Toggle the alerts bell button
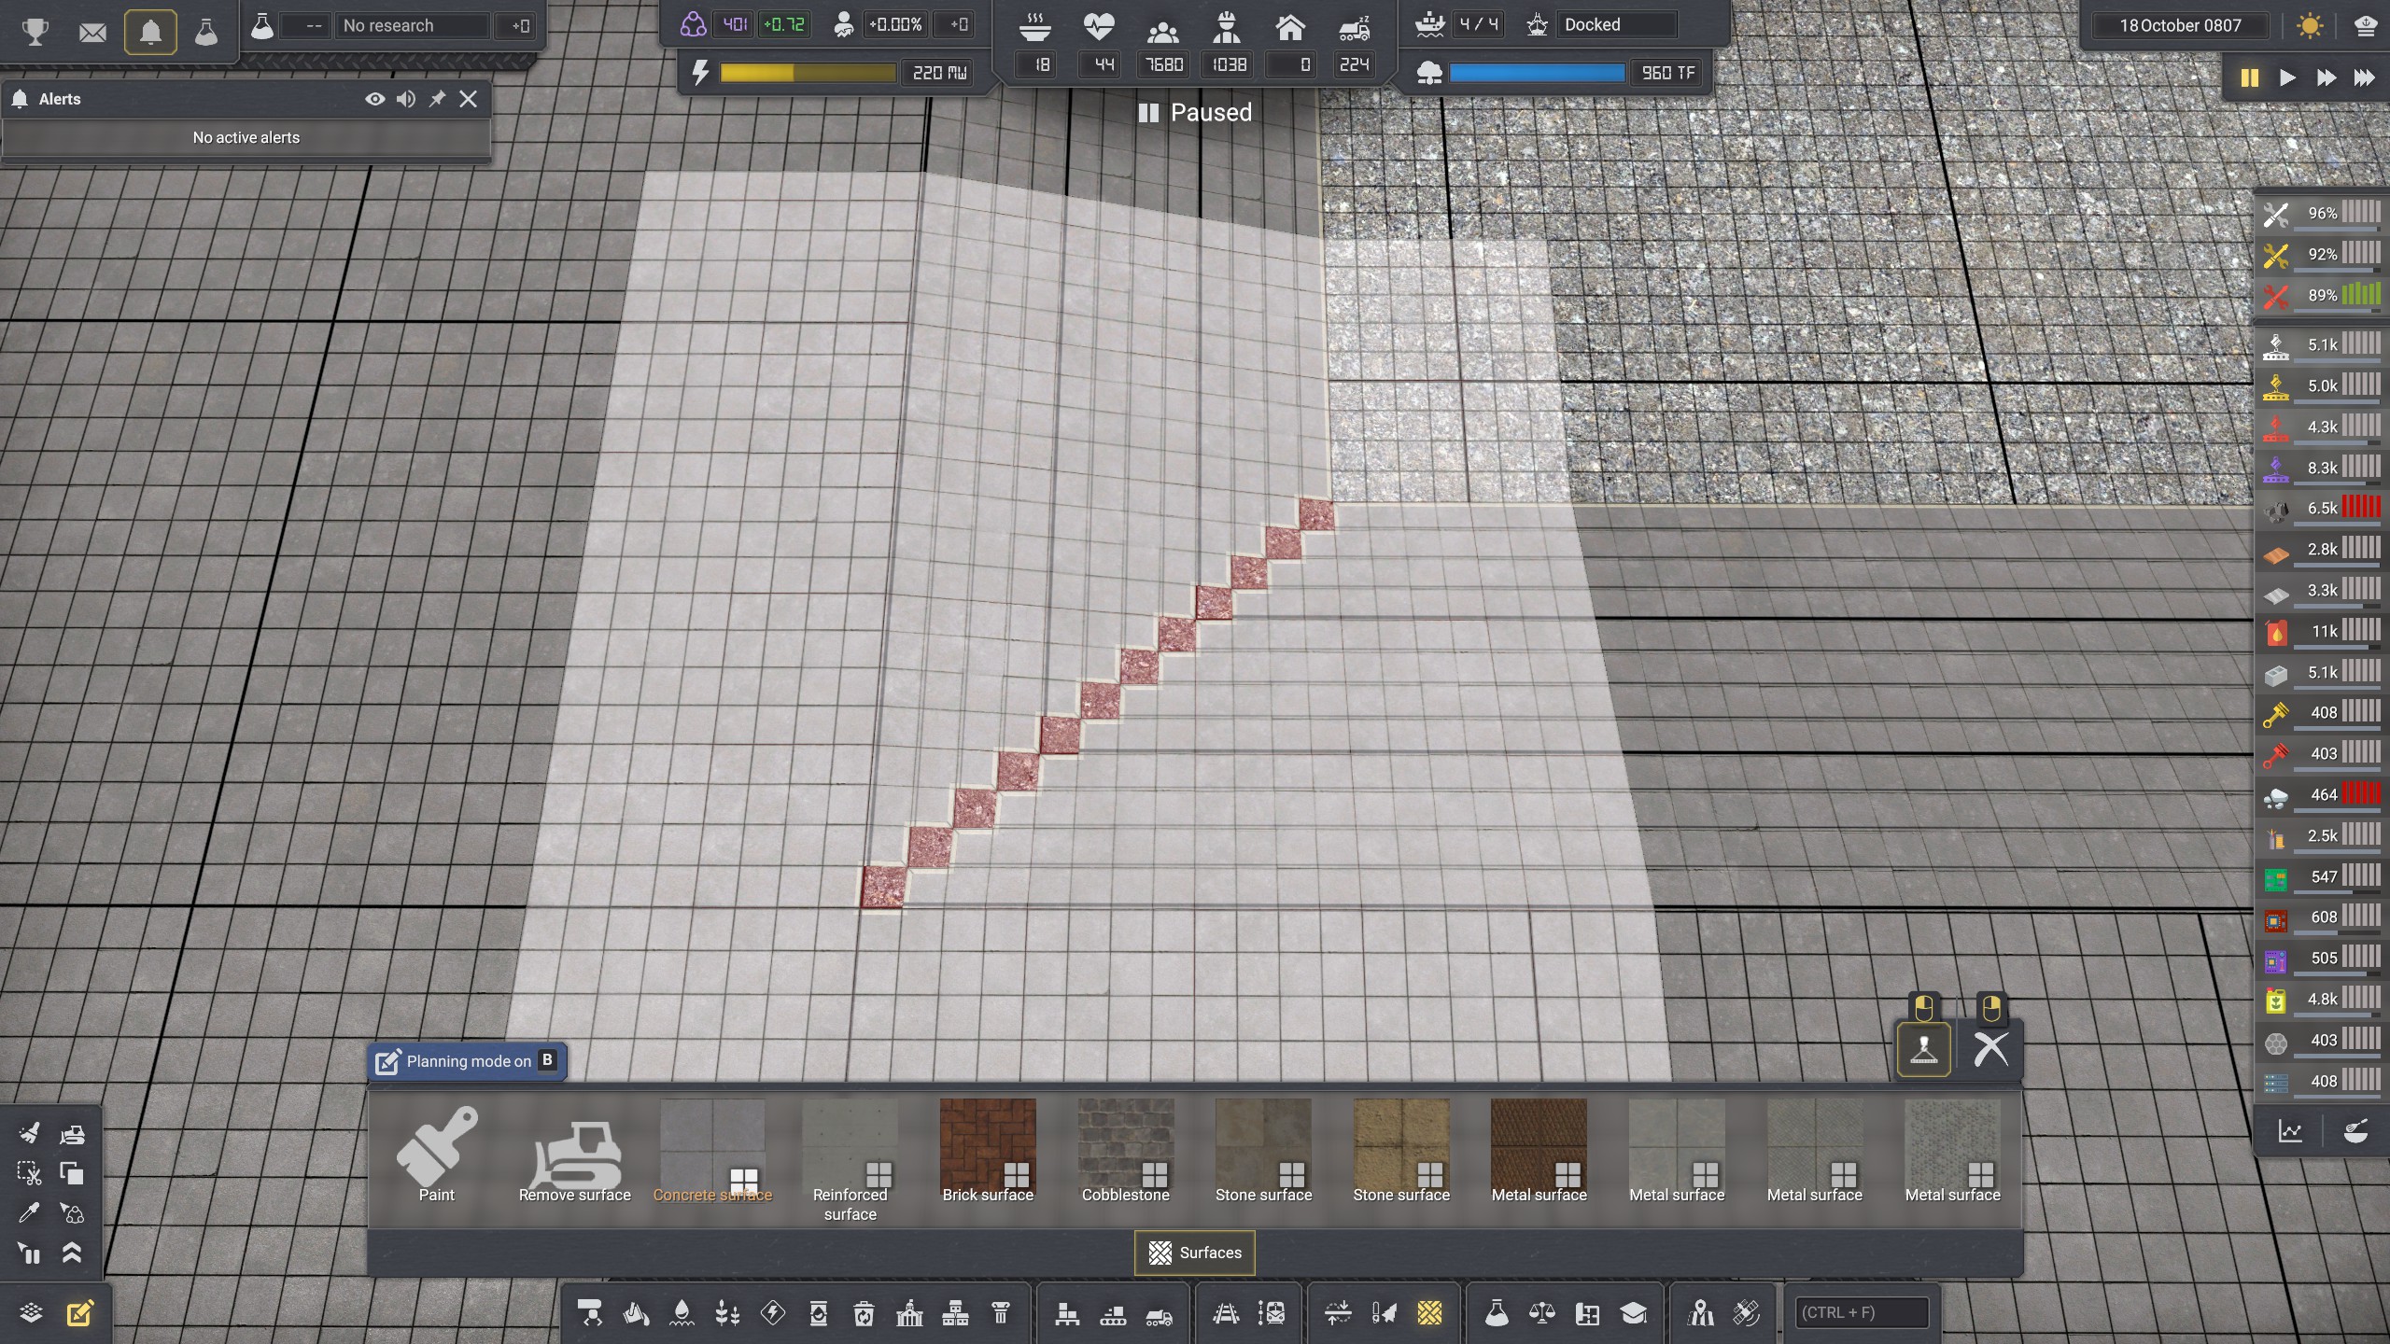Image resolution: width=2390 pixels, height=1344 pixels. pos(150,34)
